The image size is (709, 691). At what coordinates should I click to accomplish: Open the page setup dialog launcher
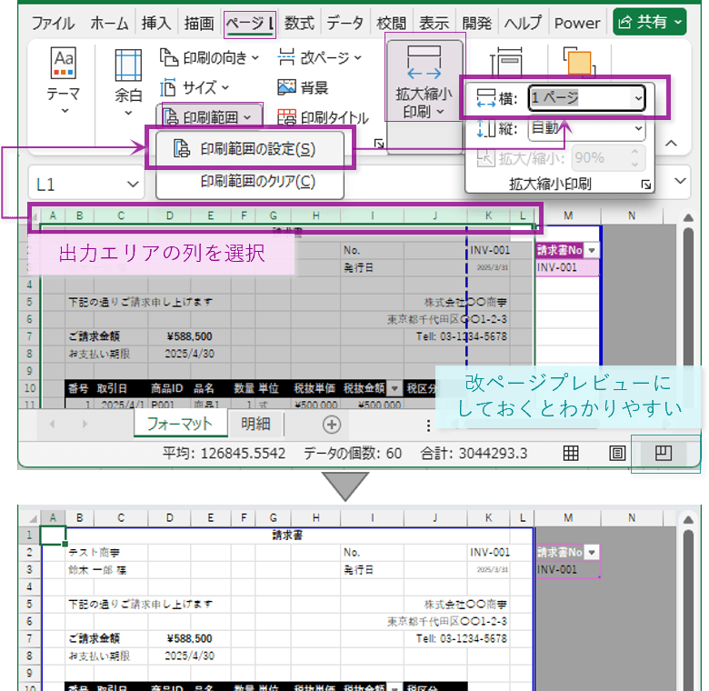(x=379, y=144)
